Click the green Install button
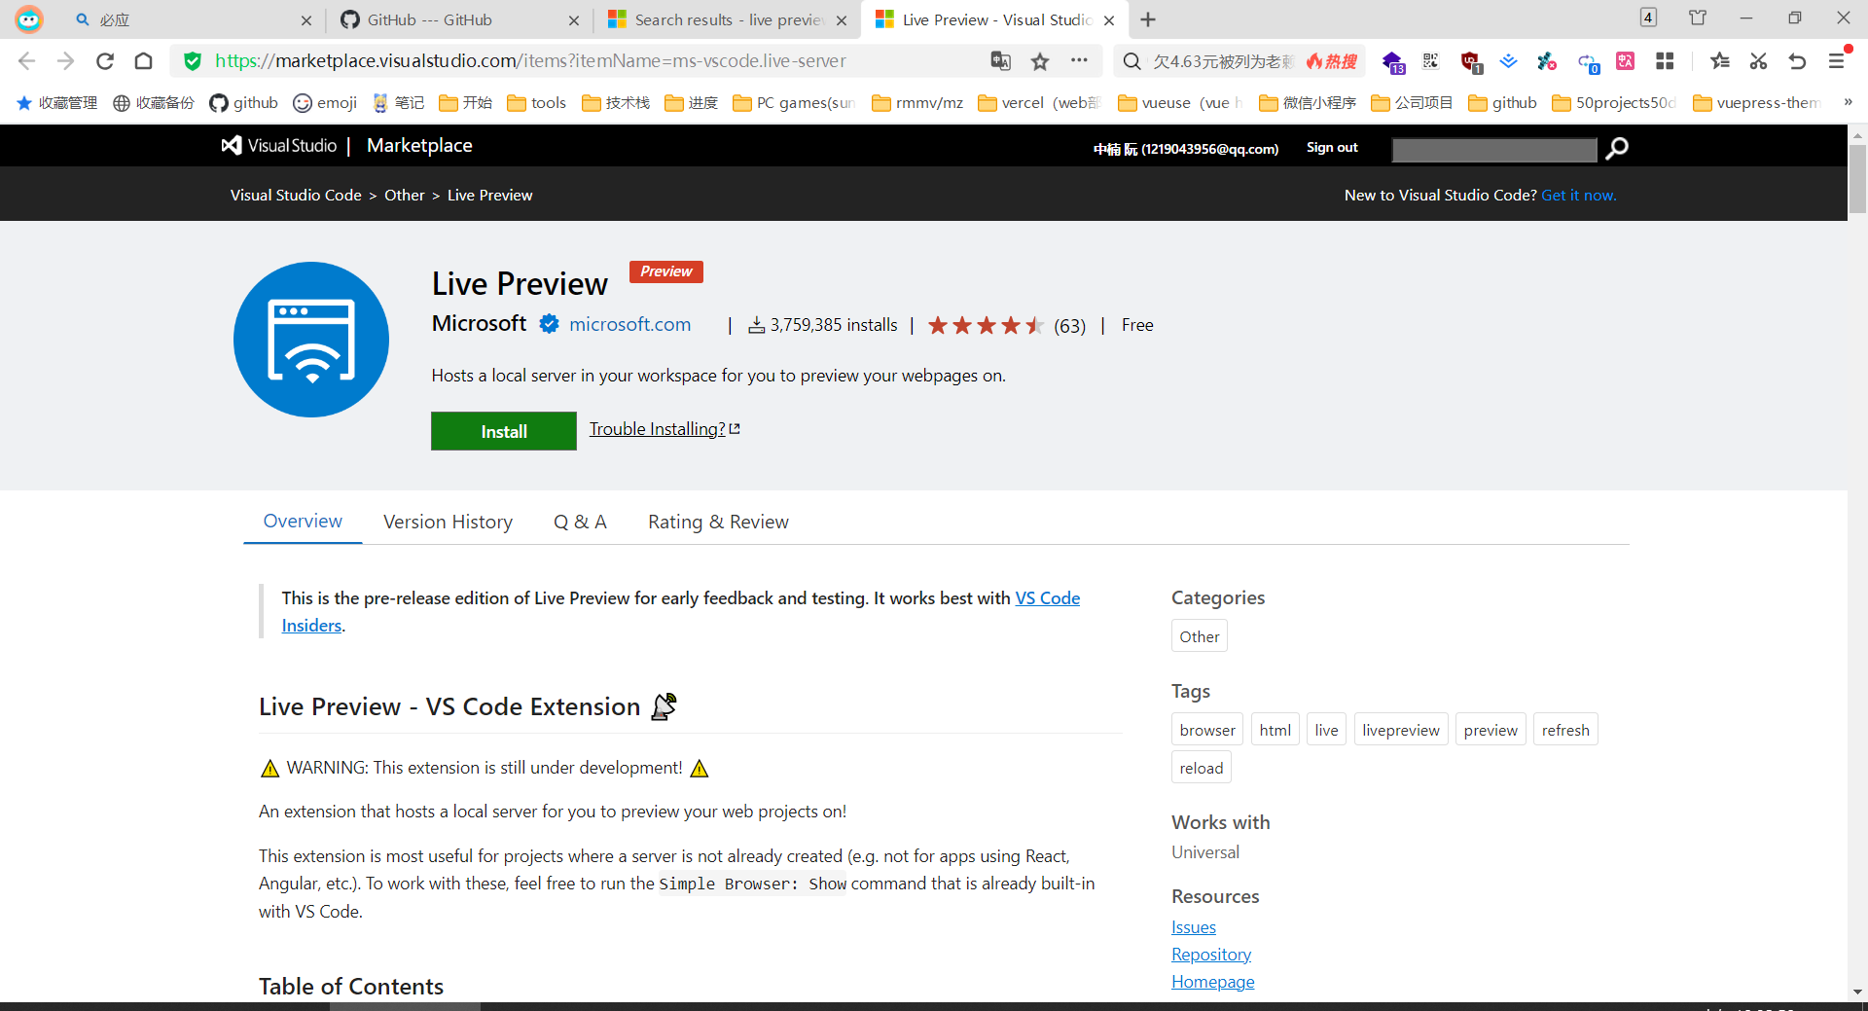Screen dimensions: 1868x1011 click(x=504, y=431)
